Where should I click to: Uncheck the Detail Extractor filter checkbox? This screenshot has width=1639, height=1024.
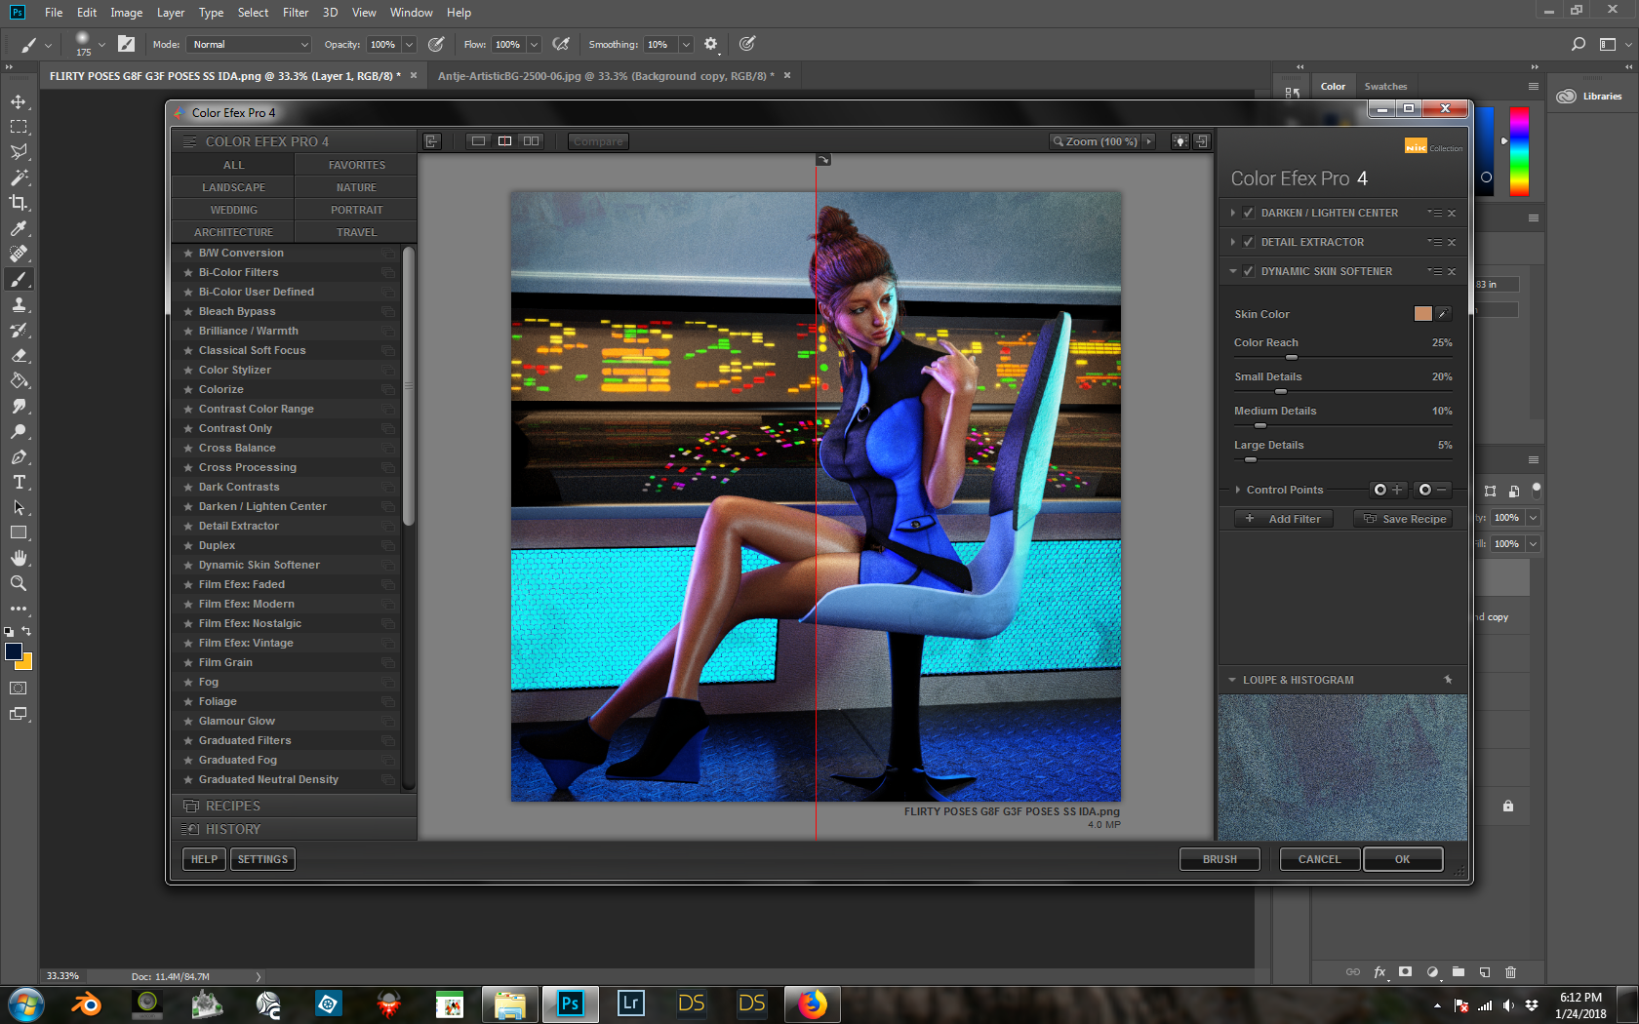pyautogui.click(x=1248, y=242)
